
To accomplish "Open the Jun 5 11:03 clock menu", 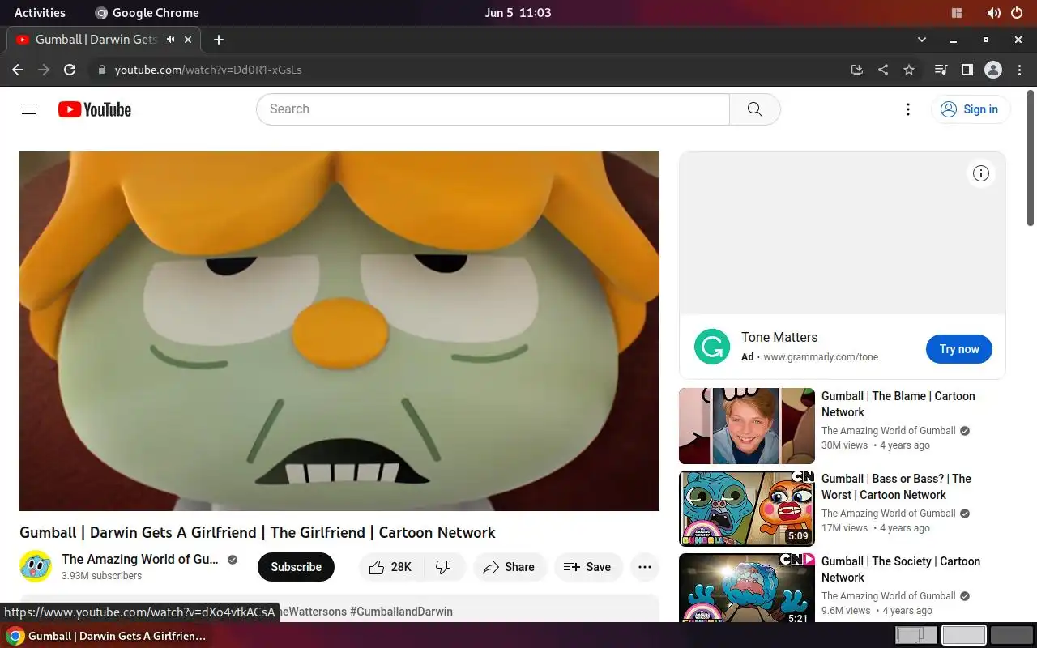I will point(518,13).
